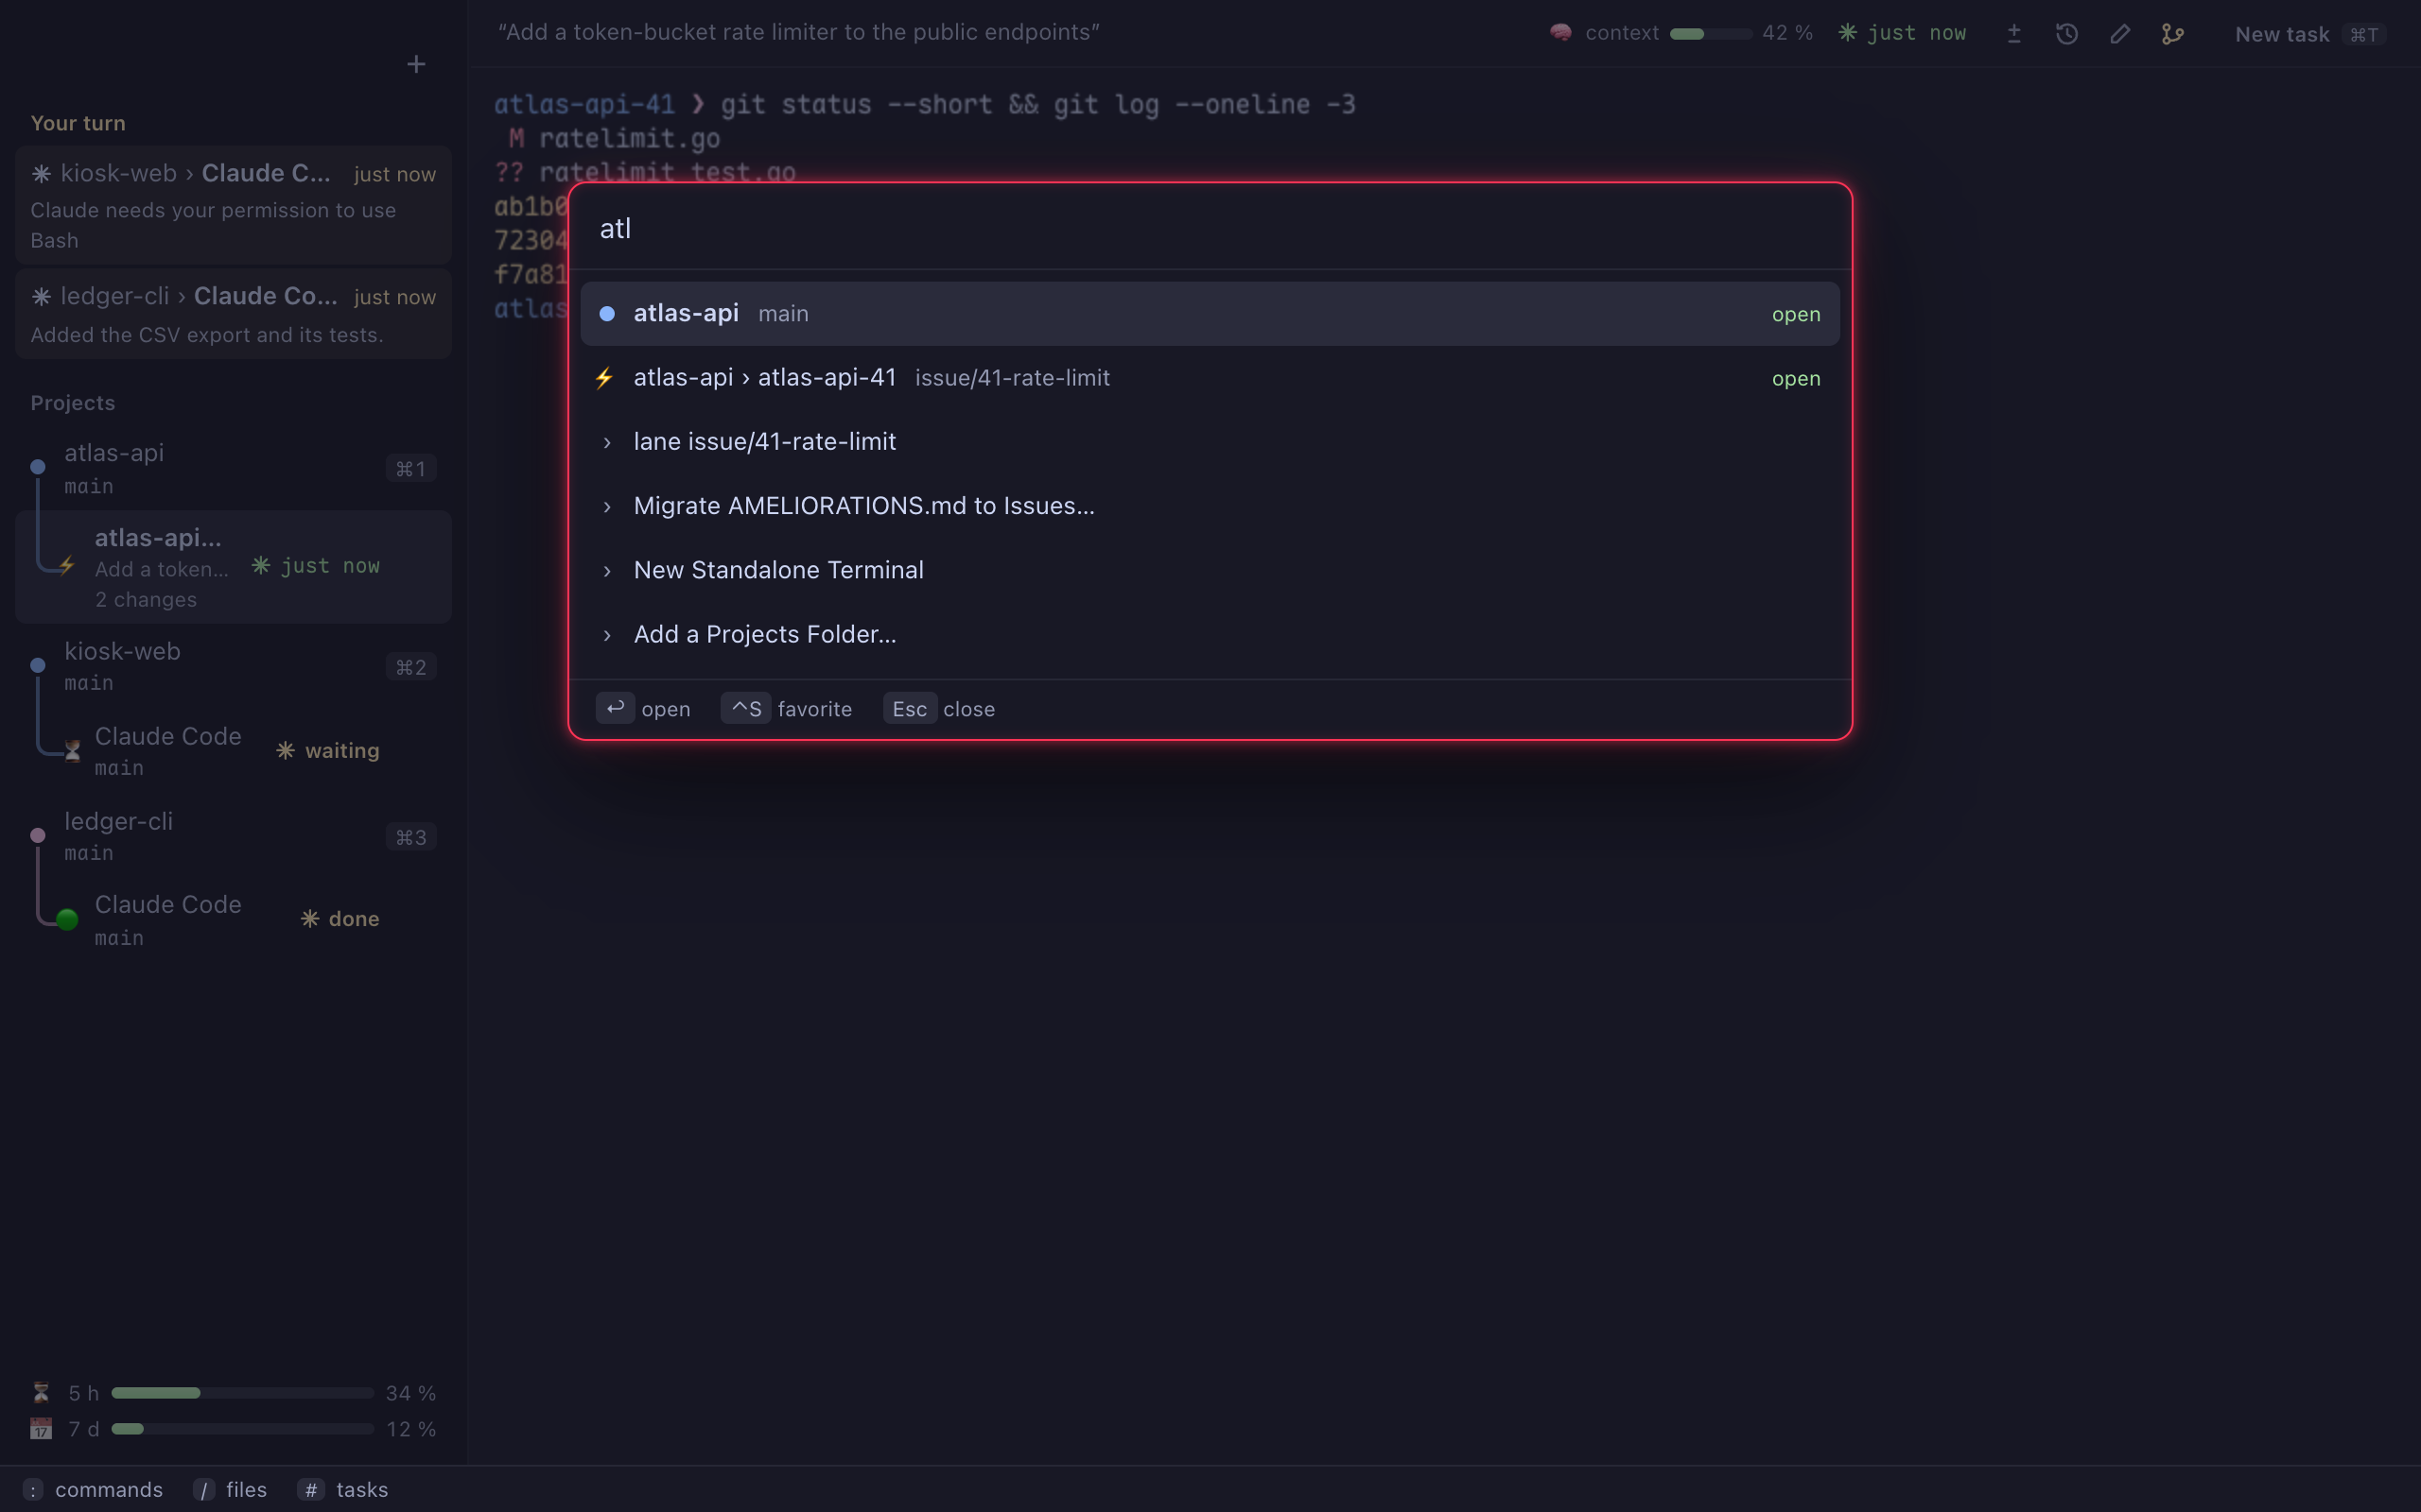Select ledger-cli project in sidebar
This screenshot has width=2421, height=1512.
point(233,836)
